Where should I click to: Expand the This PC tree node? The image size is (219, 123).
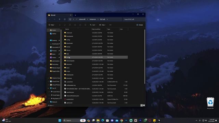click(49, 88)
